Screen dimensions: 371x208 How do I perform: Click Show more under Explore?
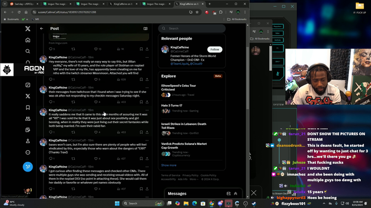tap(169, 165)
